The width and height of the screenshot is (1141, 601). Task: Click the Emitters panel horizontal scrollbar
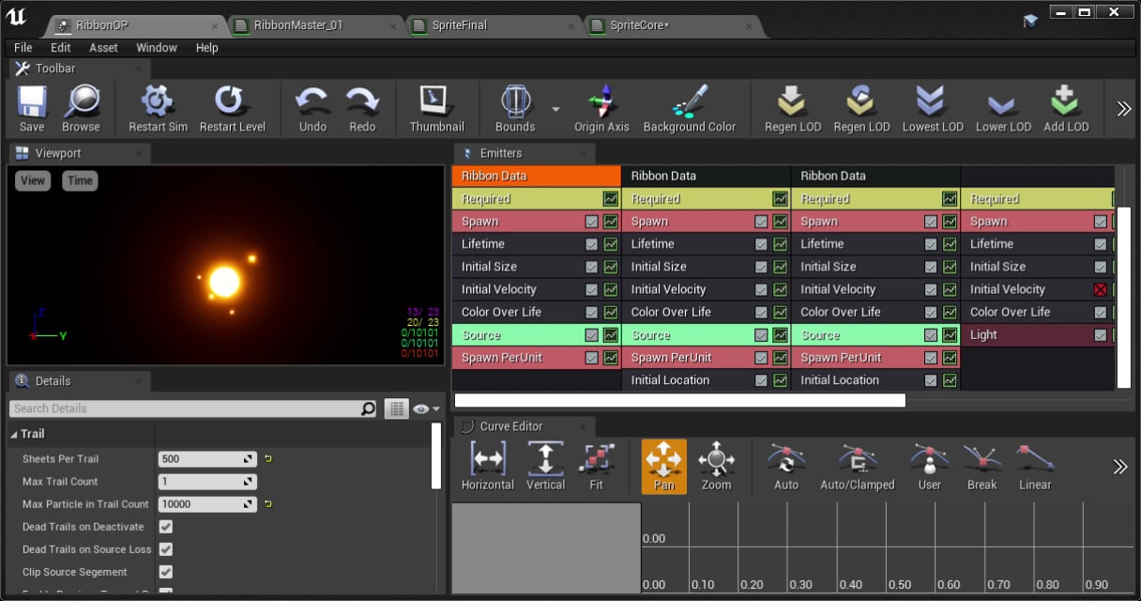click(680, 400)
